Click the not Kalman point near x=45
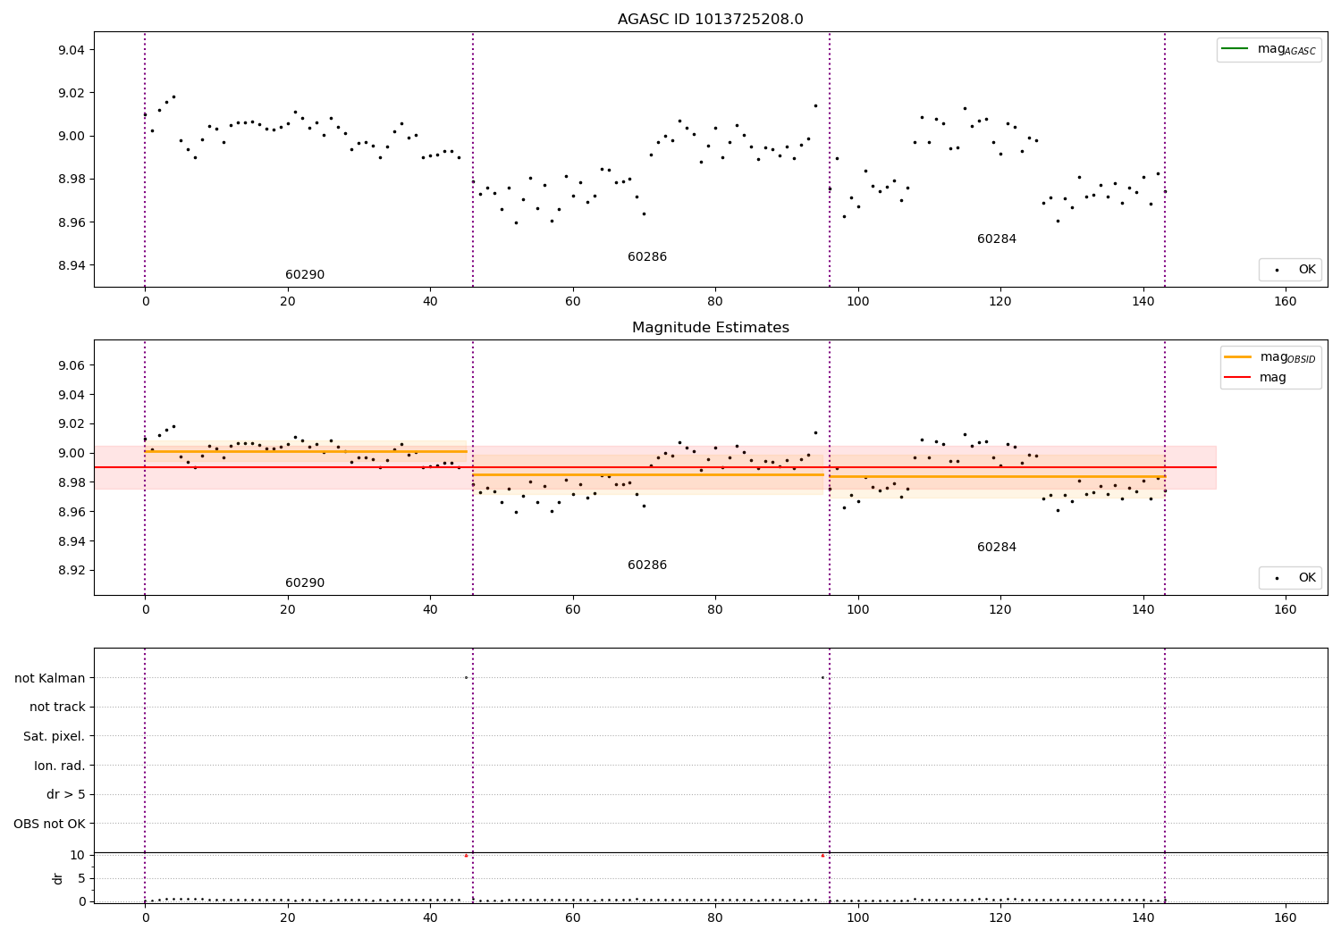 (x=466, y=678)
